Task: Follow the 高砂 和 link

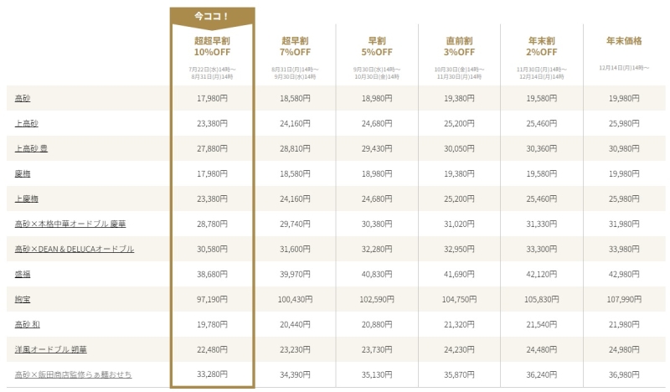Action: pos(28,324)
